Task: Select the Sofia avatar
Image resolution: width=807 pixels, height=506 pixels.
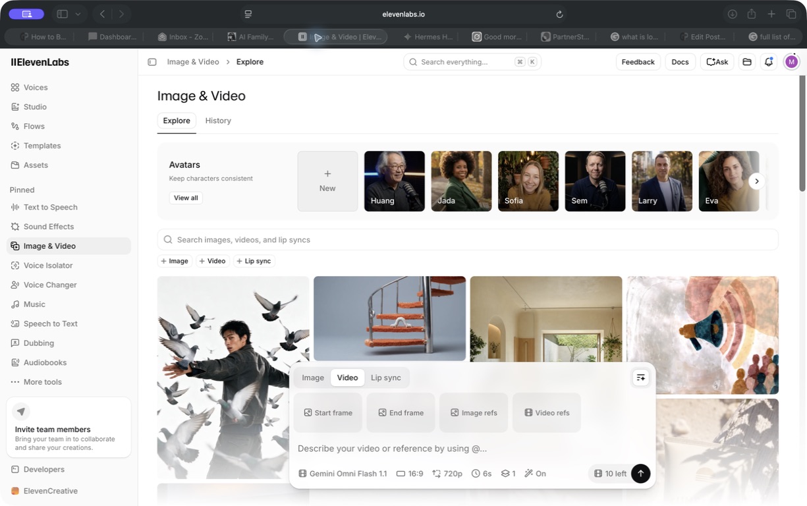Action: click(x=528, y=181)
